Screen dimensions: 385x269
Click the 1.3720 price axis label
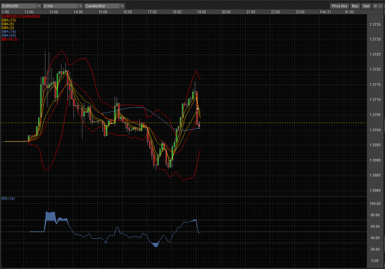375,70
